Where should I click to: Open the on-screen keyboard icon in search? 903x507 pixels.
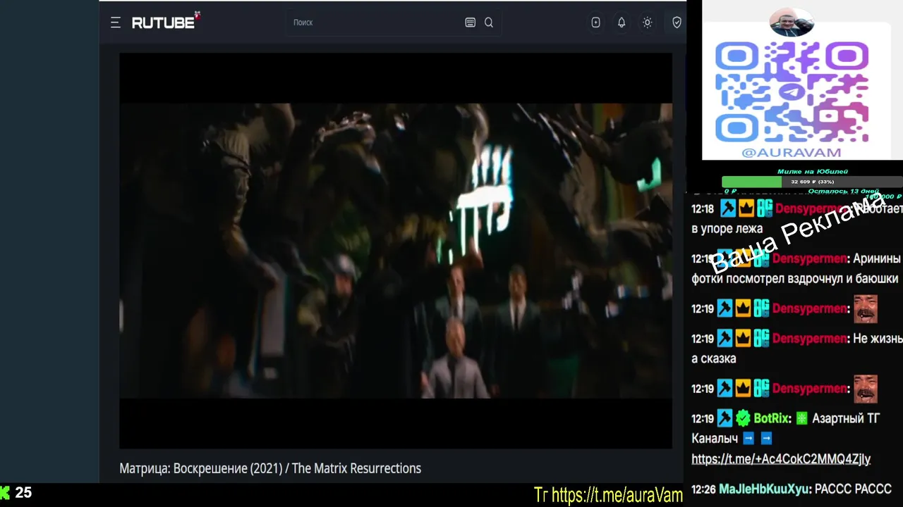[471, 23]
